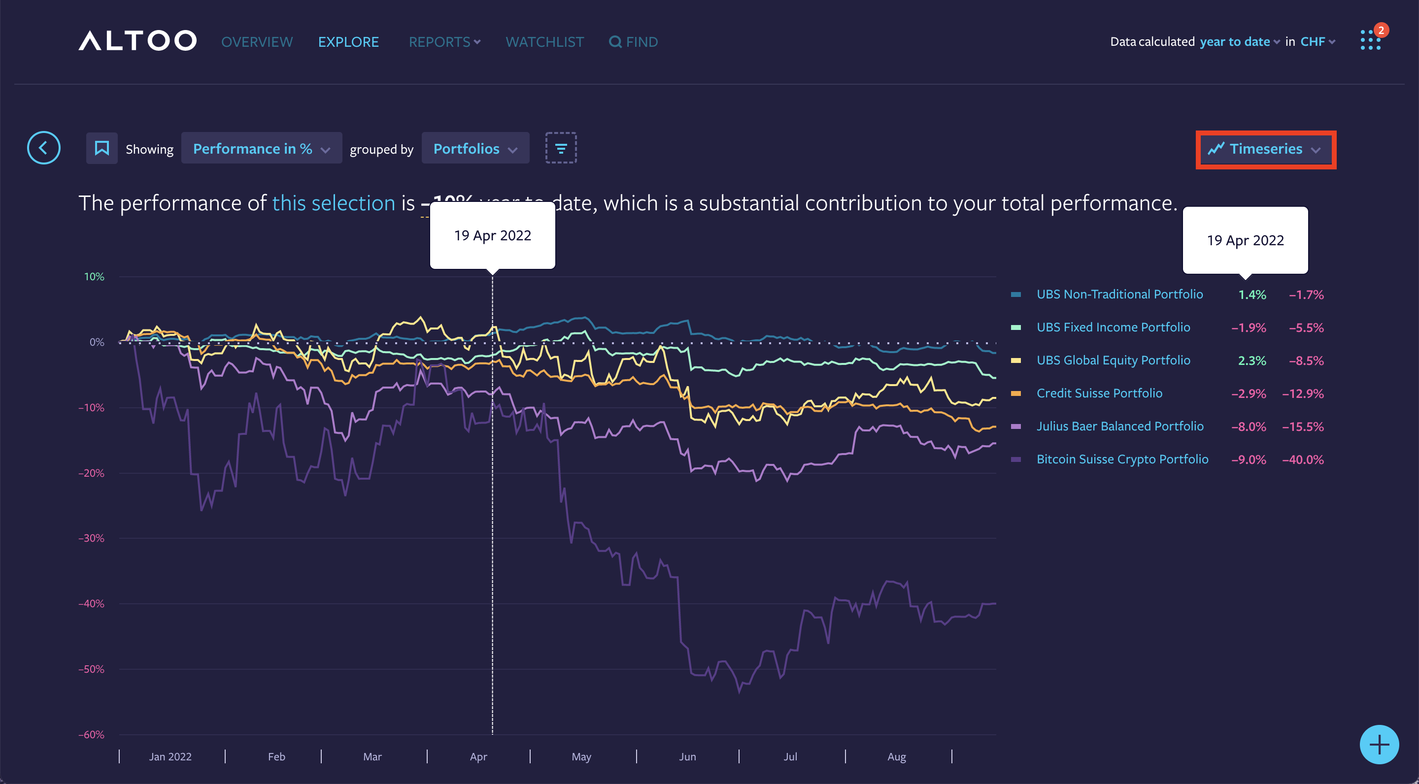Open the WATCHLIST page

544,42
